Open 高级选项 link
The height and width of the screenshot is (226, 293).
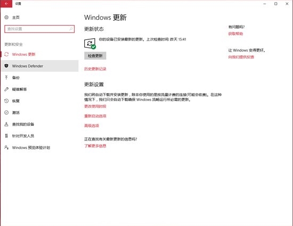[x=92, y=125]
